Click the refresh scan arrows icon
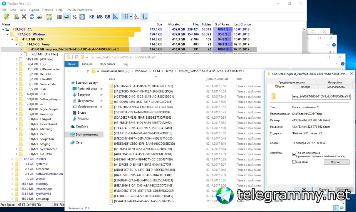Viewport: 356px width, 212px height. [x=32, y=17]
